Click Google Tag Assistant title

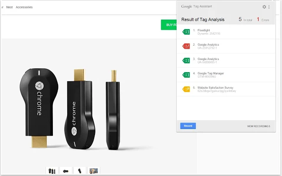(x=197, y=7)
